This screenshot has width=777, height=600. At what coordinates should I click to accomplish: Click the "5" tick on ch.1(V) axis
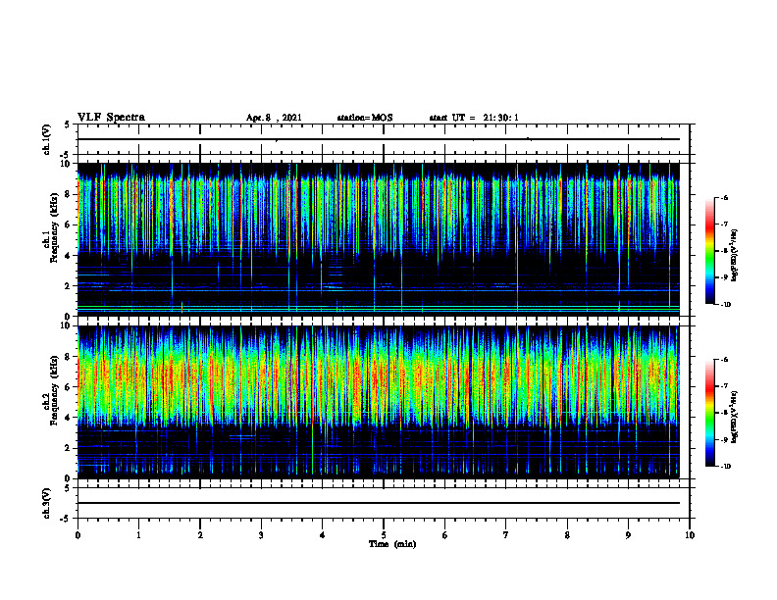(x=68, y=125)
